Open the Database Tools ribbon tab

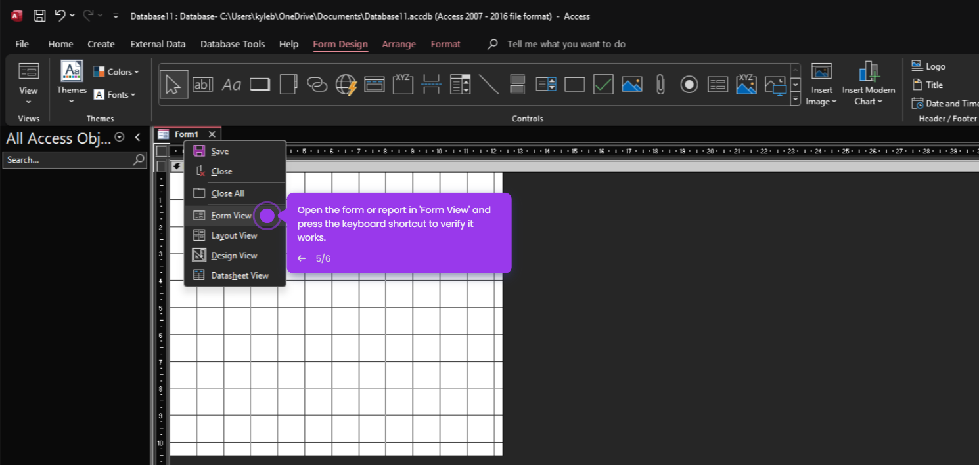tap(233, 44)
